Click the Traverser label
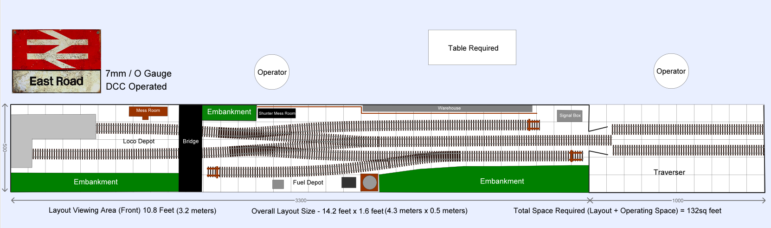The width and height of the screenshot is (771, 228). coord(669,172)
